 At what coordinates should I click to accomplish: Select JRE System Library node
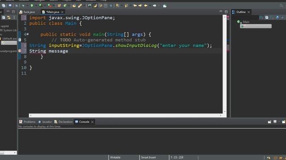pos(8,30)
